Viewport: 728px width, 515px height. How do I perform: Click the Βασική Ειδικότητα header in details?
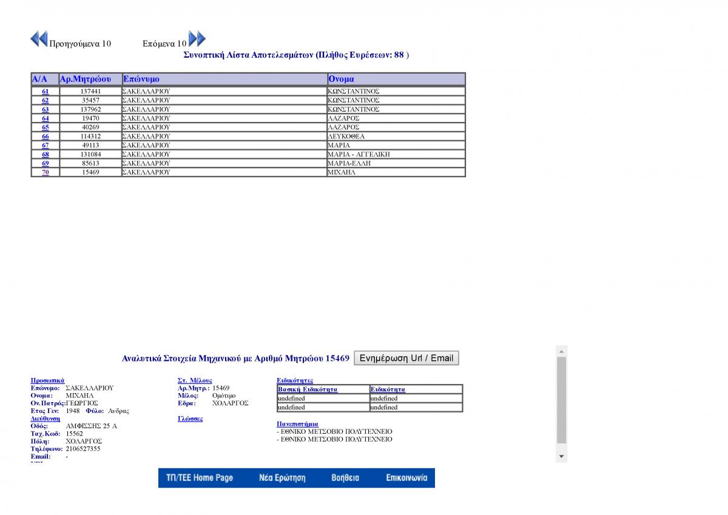(x=308, y=389)
